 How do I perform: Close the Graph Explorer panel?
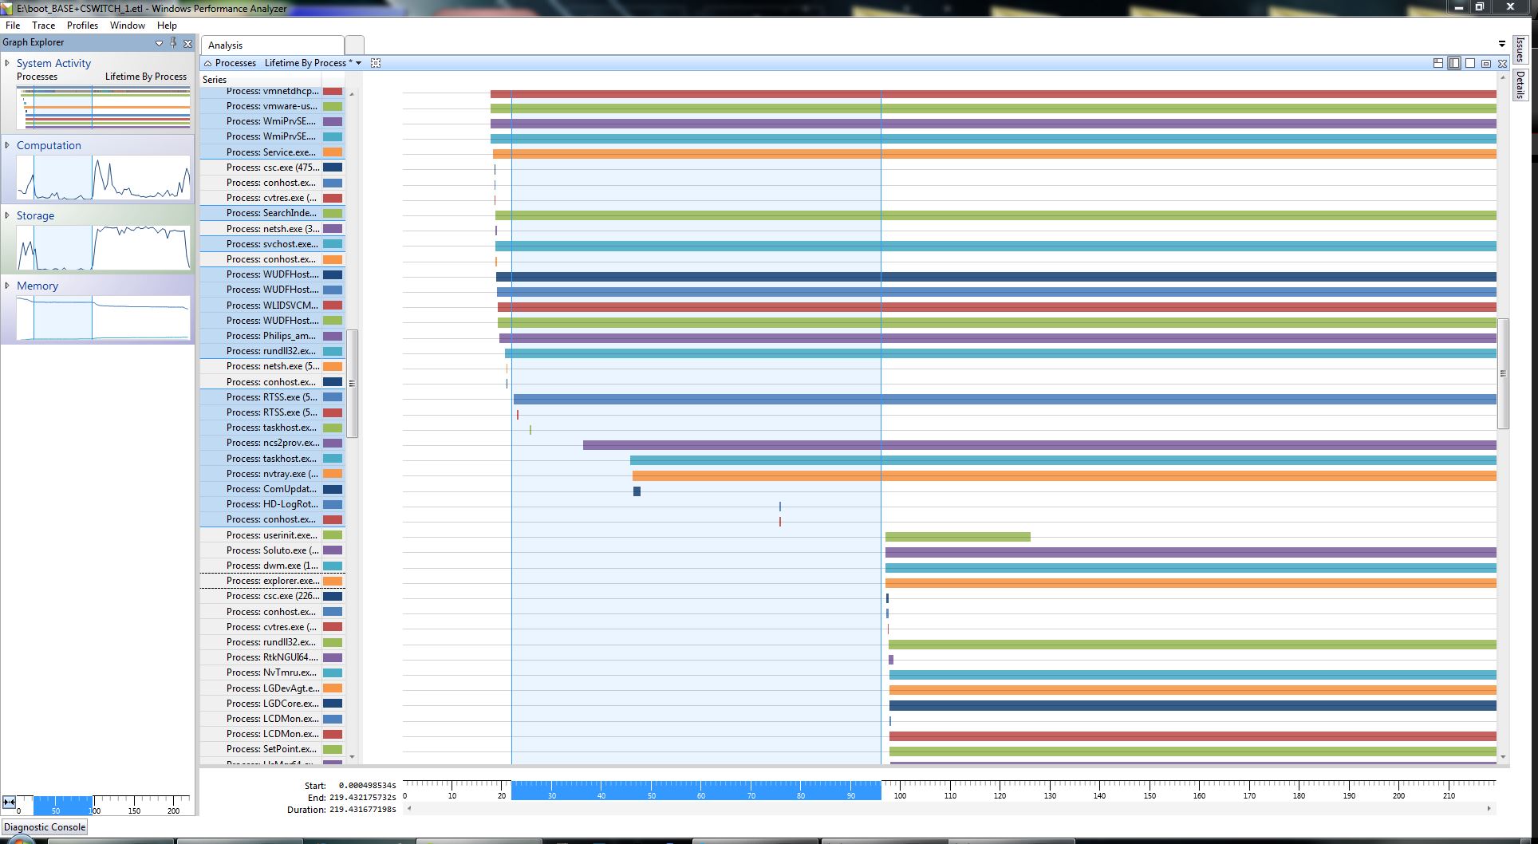[188, 43]
